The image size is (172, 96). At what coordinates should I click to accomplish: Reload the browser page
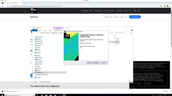pos(8,6)
